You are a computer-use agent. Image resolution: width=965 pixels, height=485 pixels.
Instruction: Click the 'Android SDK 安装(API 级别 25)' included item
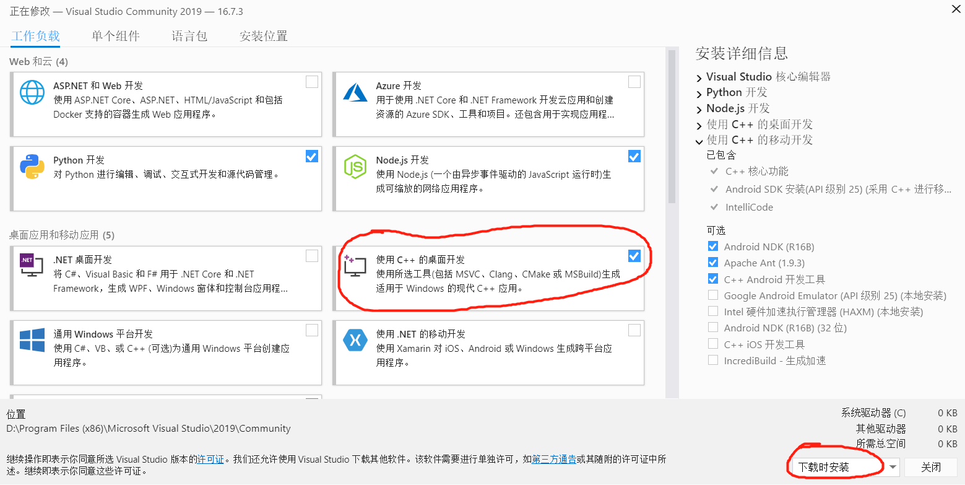tap(838, 189)
